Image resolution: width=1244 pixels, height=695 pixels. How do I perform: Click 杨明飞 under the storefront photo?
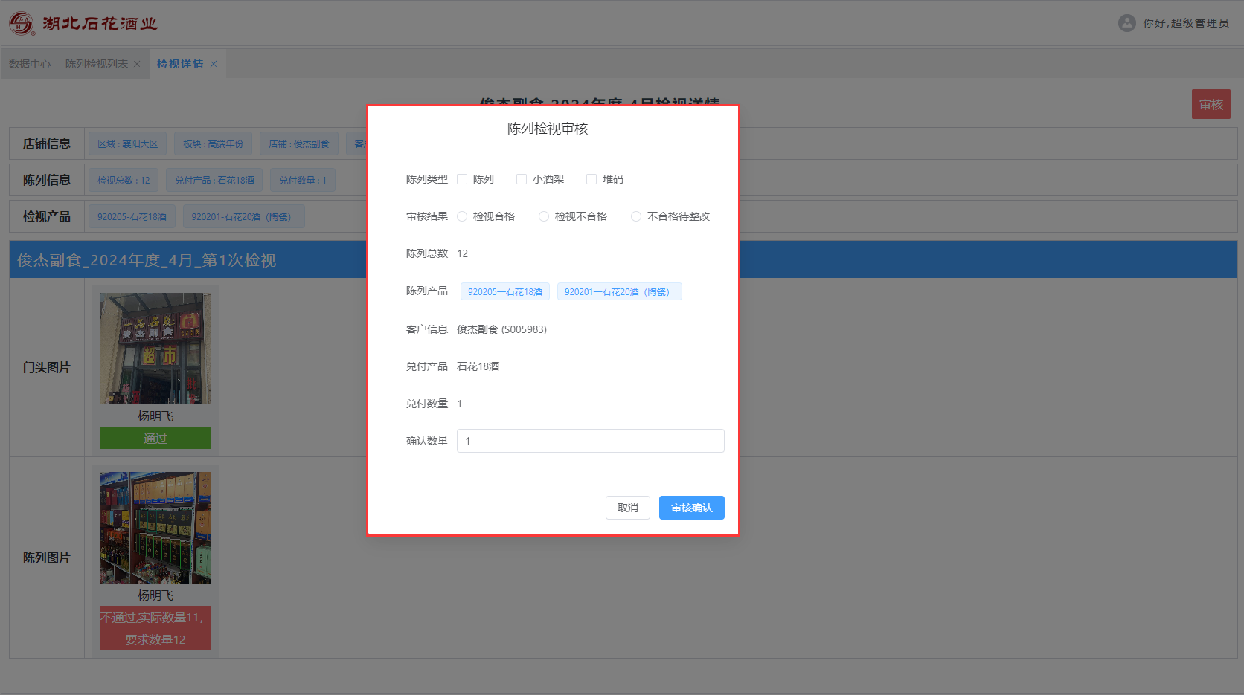pos(155,416)
